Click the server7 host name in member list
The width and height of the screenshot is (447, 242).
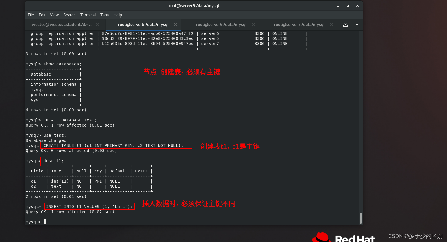[x=210, y=44]
